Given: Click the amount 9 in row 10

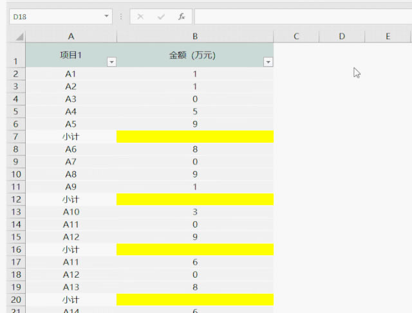Looking at the screenshot, I should point(195,174).
